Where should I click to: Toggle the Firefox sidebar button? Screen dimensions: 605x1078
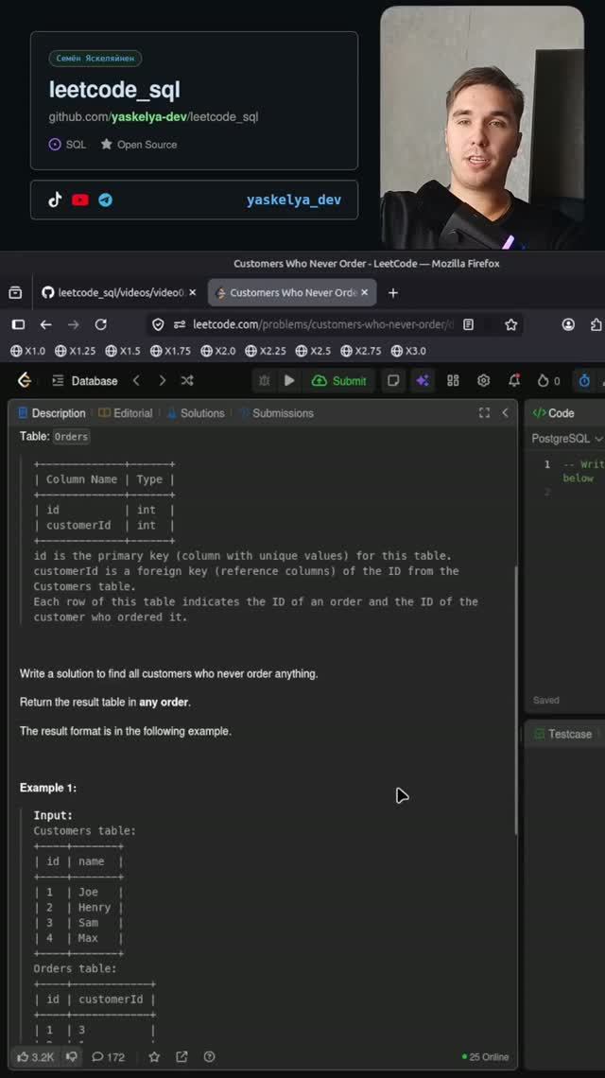(x=19, y=324)
